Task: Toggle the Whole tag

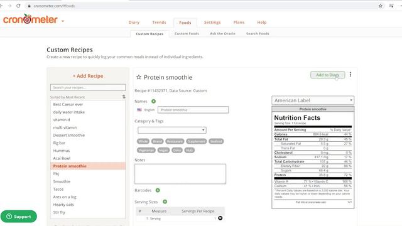Action: [x=143, y=141]
